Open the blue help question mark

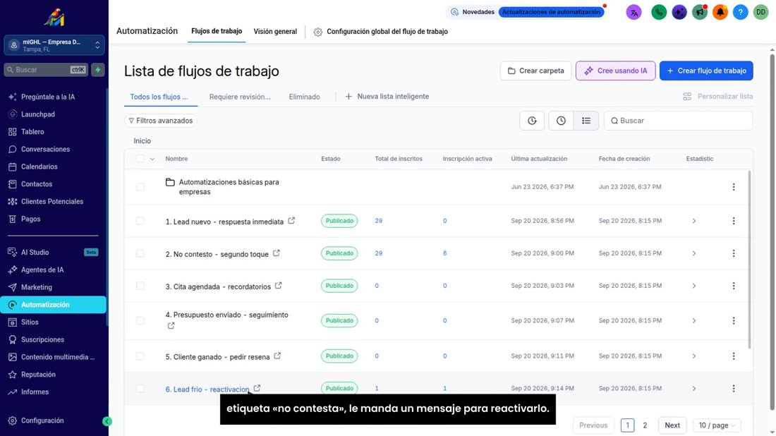point(740,13)
